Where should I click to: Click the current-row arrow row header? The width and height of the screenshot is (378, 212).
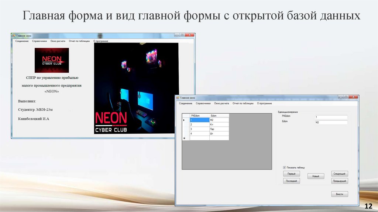tap(186, 120)
